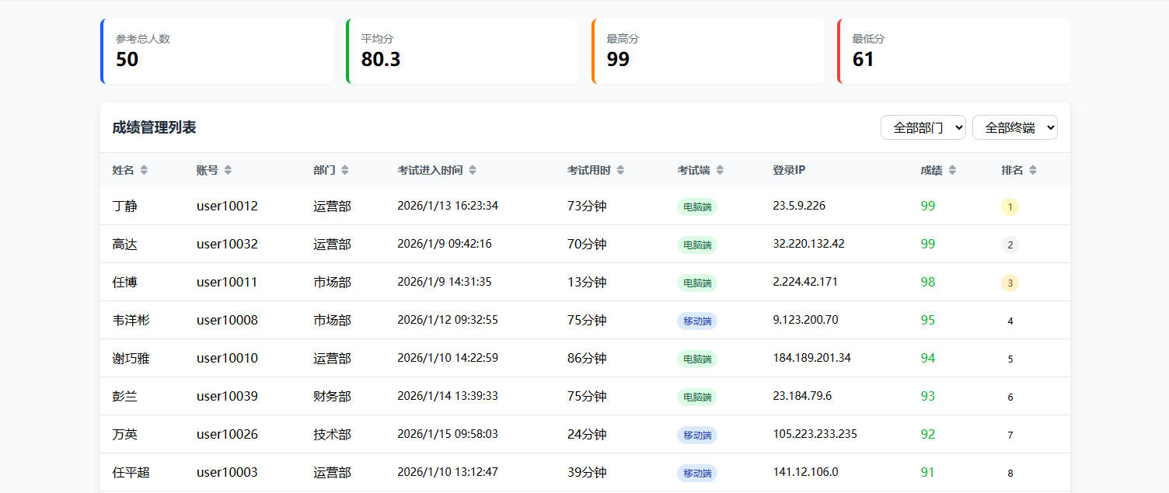
Task: Click the 移动端 tag in 韦洋彬's row
Action: pos(696,321)
